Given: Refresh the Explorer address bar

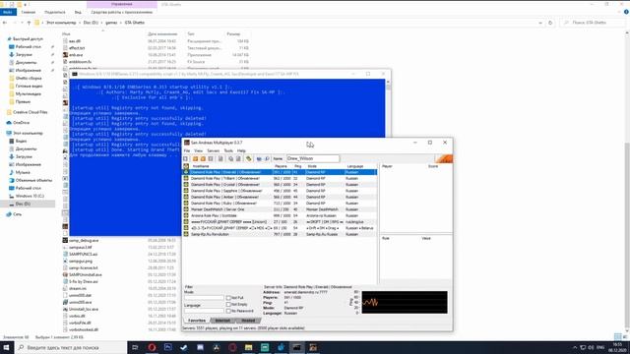Looking at the screenshot, I should (550, 23).
